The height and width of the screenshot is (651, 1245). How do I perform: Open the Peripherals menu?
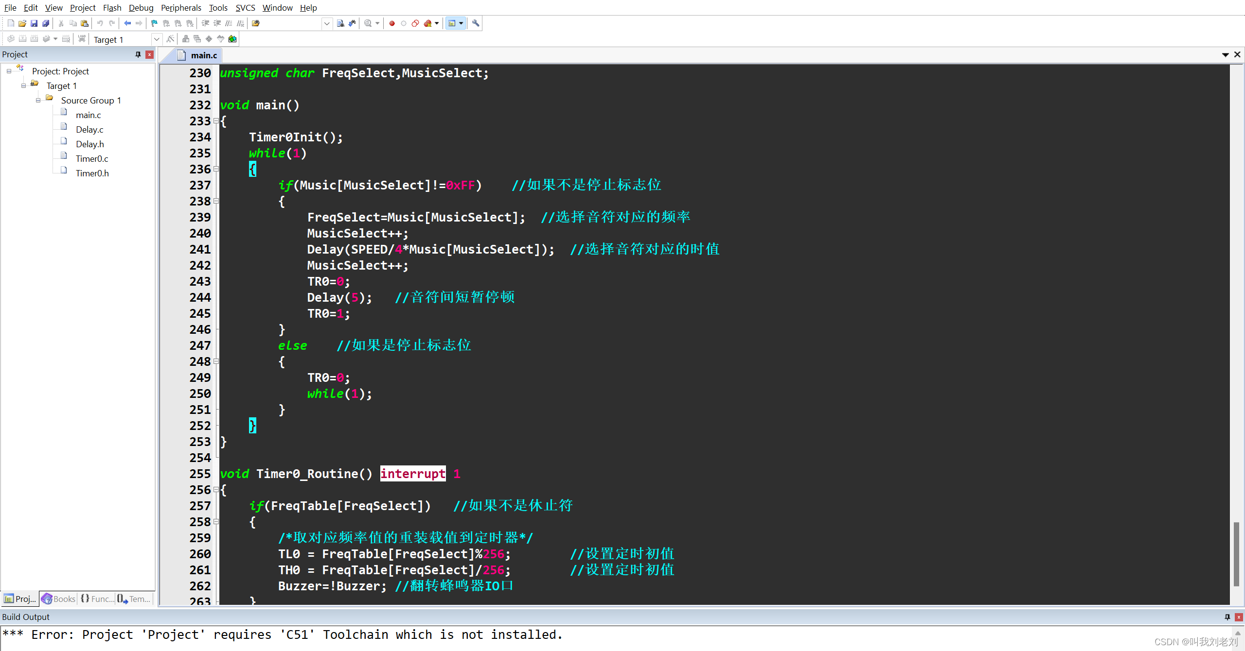coord(181,8)
